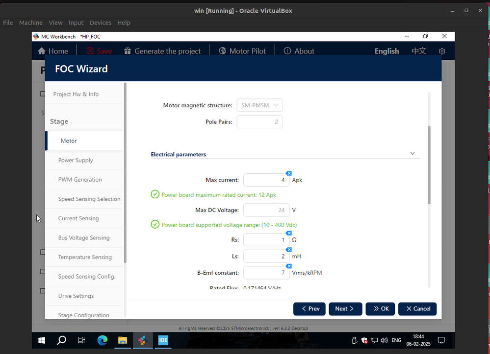Focus the Rs resistance field
Image resolution: width=490 pixels, height=354 pixels.
[x=266, y=240]
